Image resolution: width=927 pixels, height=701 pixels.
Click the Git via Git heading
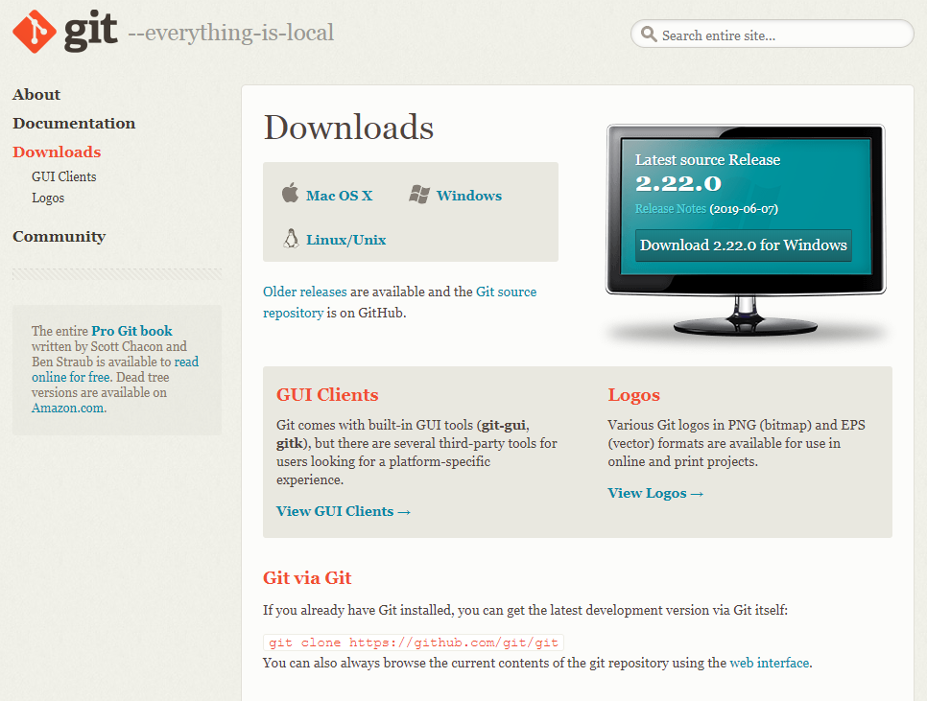point(307,577)
